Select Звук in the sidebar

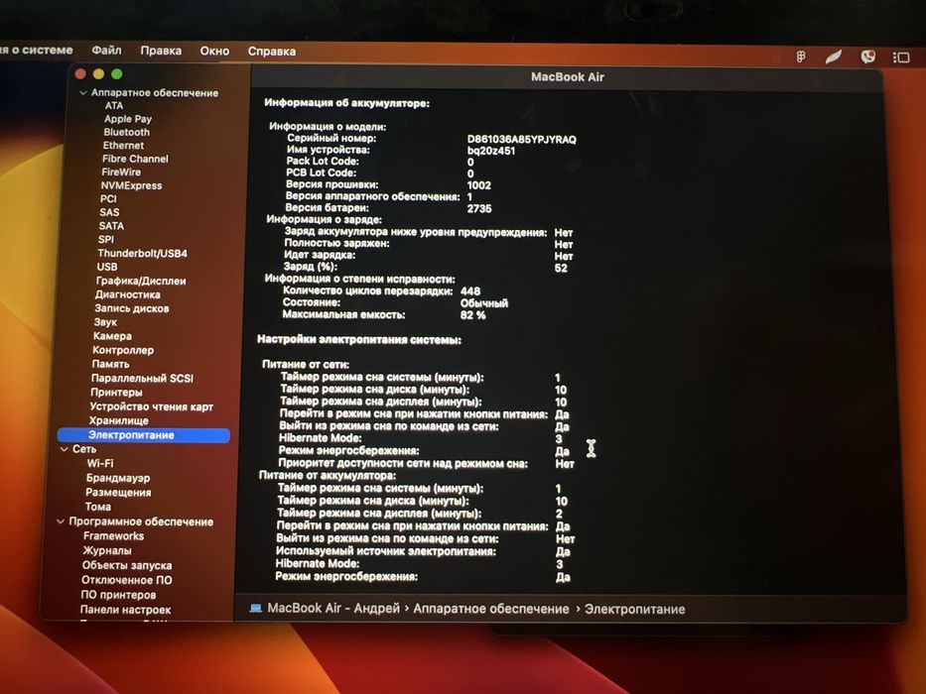[105, 322]
